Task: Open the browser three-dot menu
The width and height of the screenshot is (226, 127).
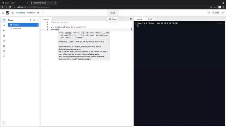Action: 224,7
